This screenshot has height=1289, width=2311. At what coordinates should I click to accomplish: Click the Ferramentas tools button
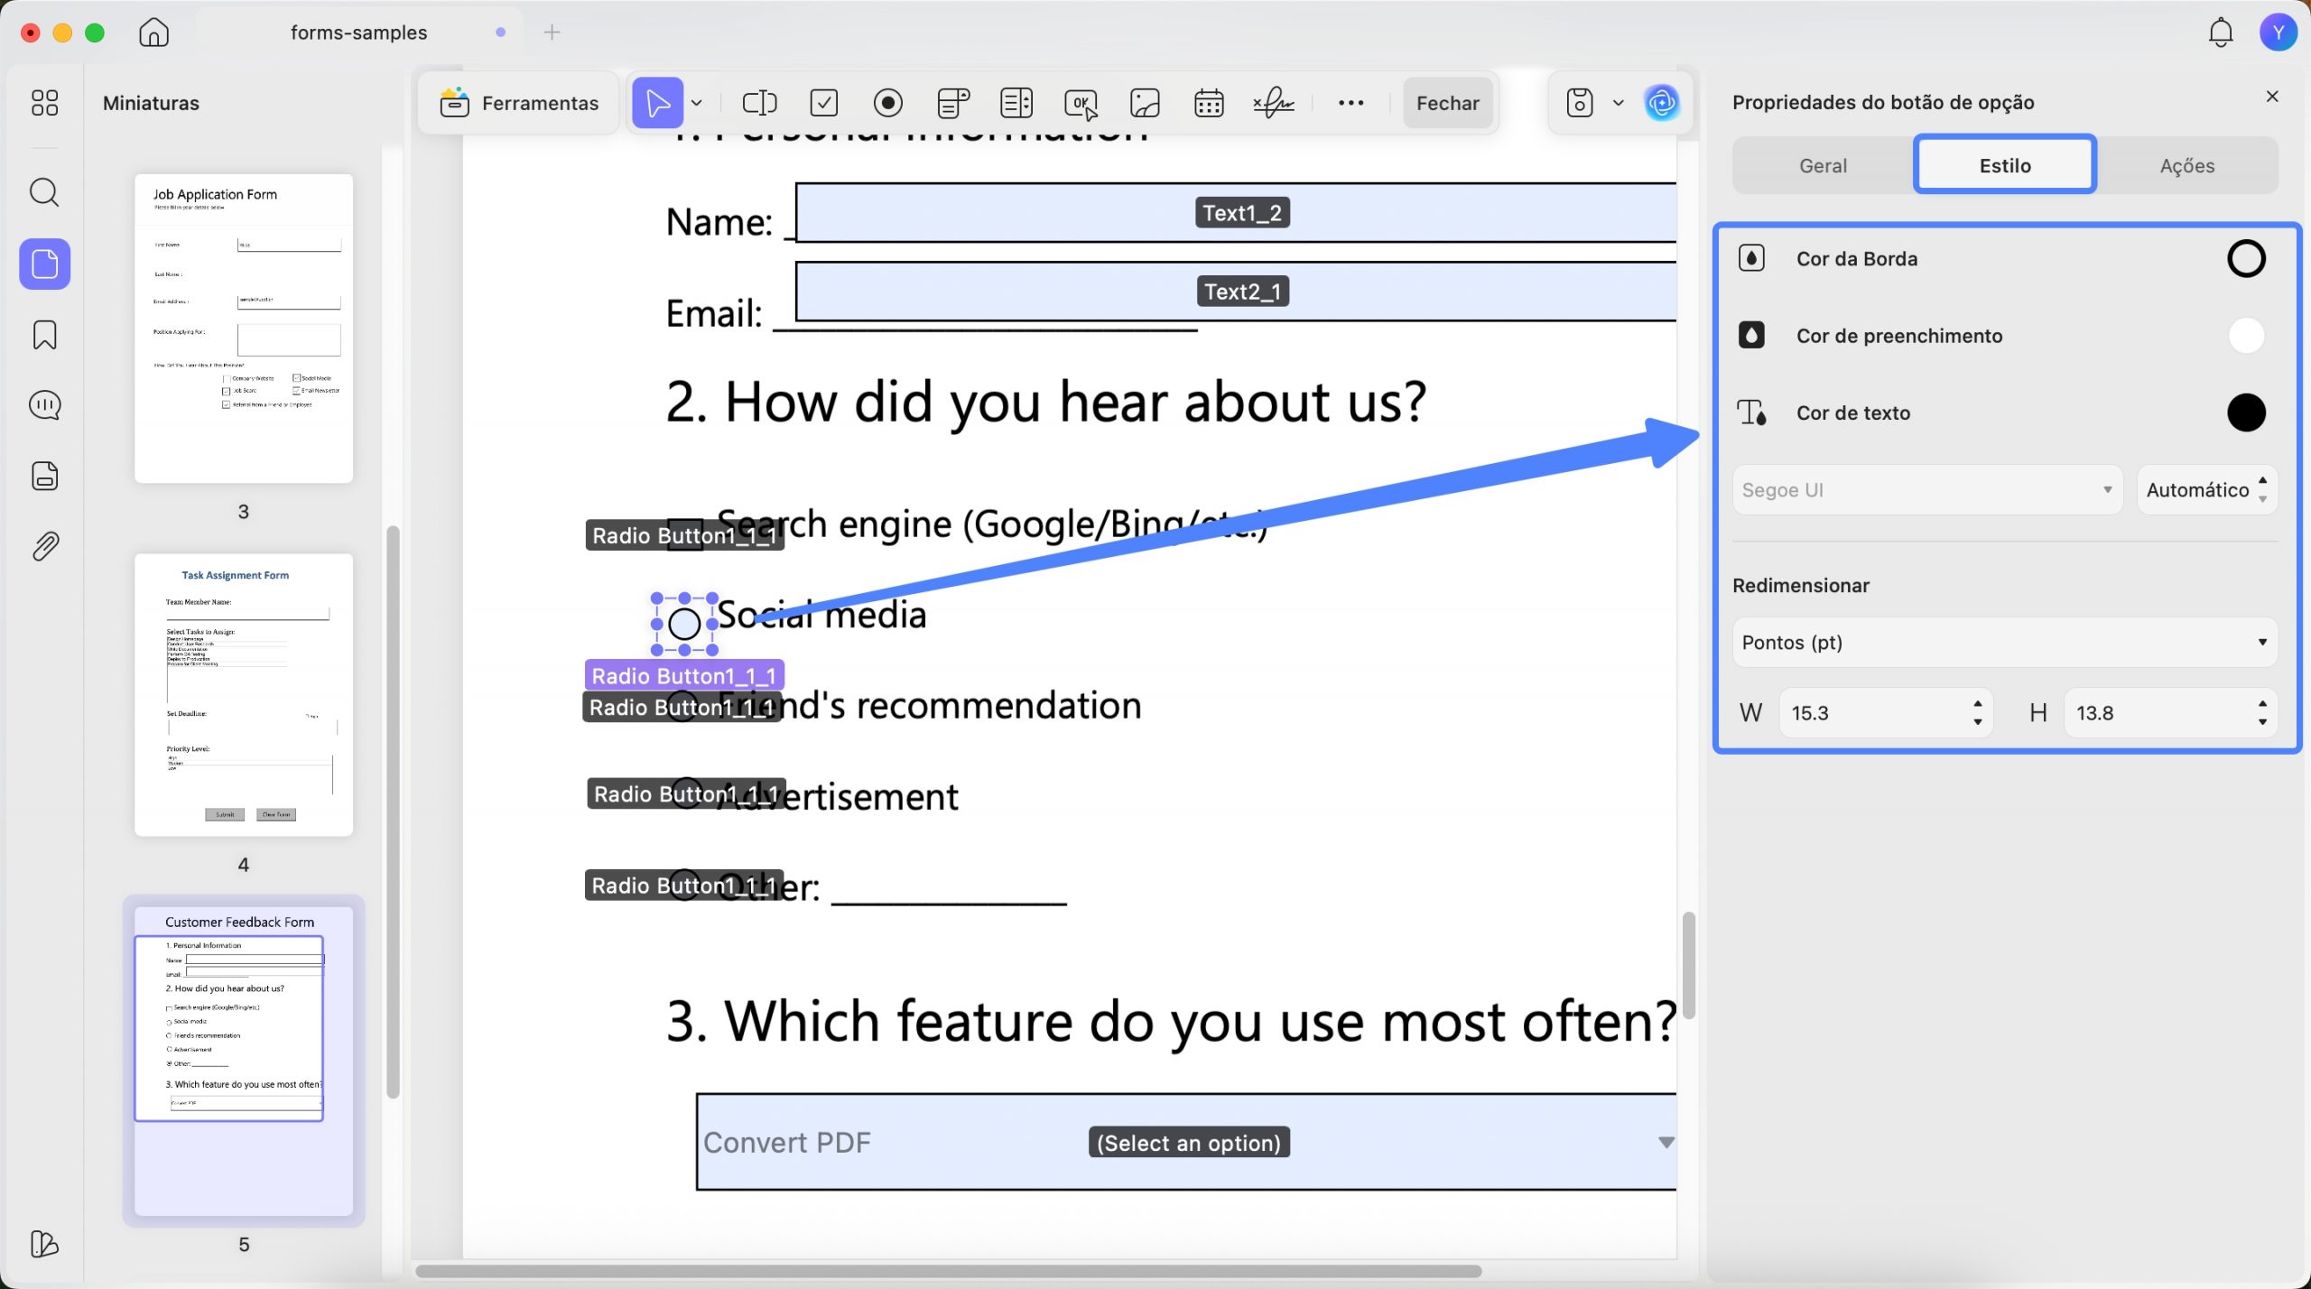519,103
